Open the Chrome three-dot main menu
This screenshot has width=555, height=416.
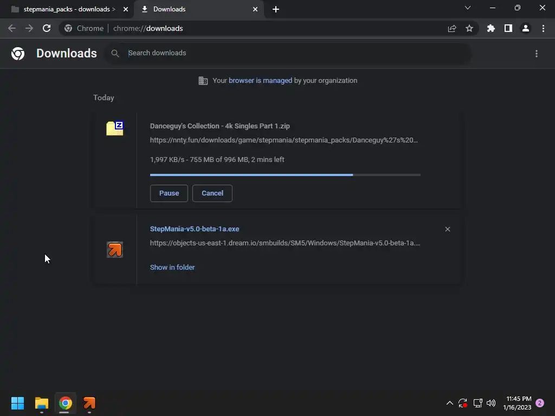(x=543, y=28)
